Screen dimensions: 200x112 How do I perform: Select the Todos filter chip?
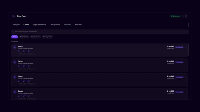[14, 37]
